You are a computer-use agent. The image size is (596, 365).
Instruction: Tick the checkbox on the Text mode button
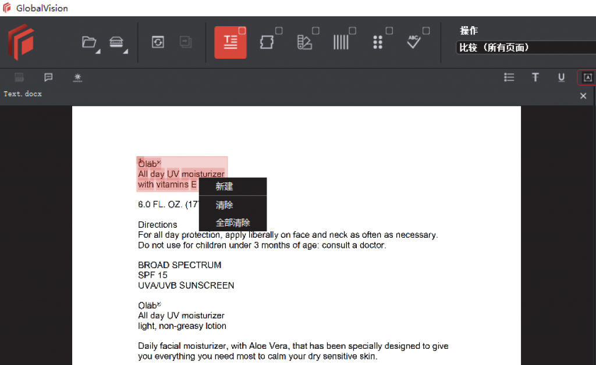(242, 30)
